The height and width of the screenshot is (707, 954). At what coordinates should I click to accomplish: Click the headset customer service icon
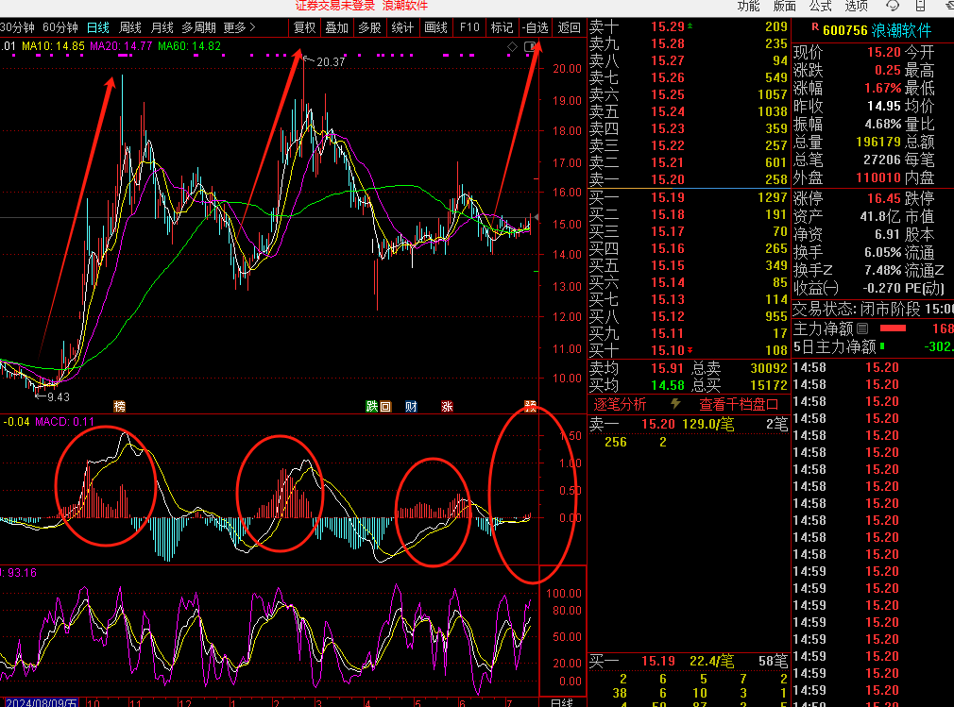(x=893, y=6)
